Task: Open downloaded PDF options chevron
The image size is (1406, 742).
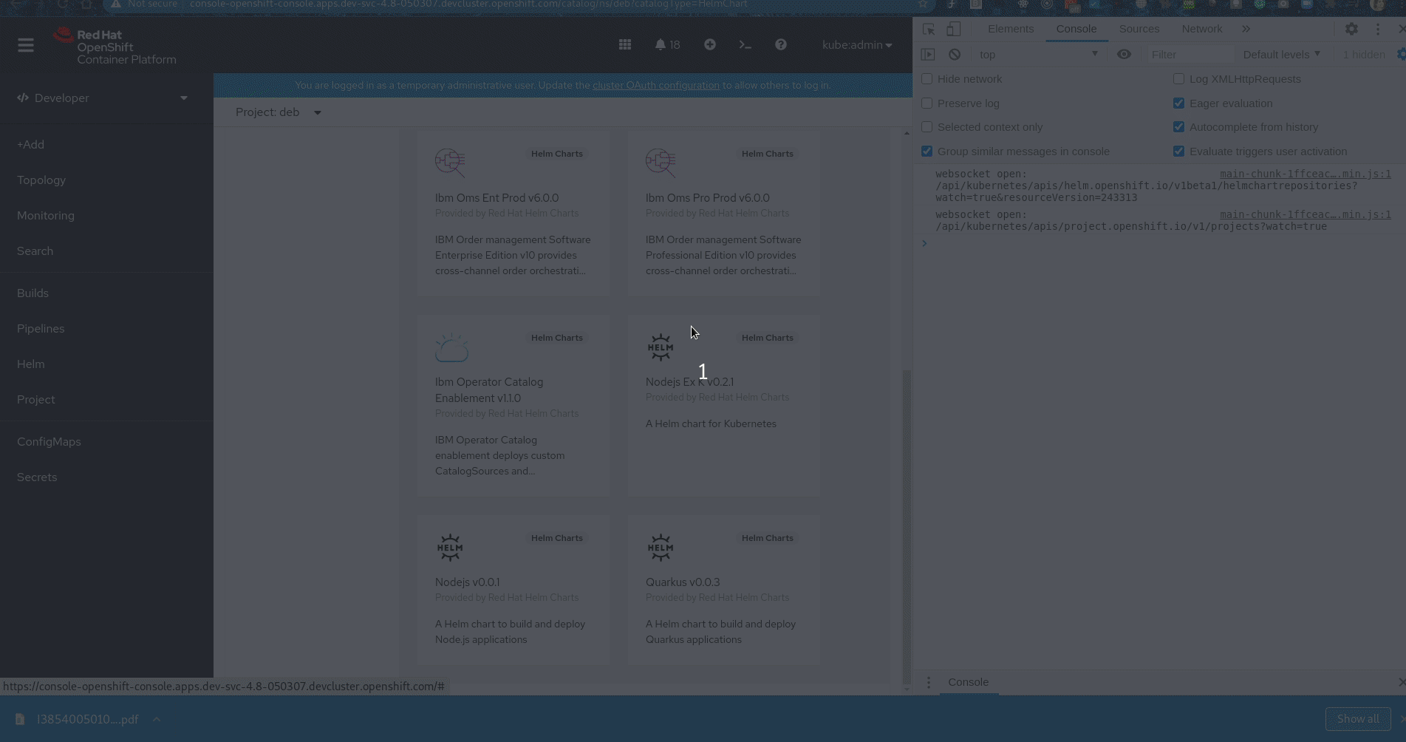Action: click(x=157, y=719)
